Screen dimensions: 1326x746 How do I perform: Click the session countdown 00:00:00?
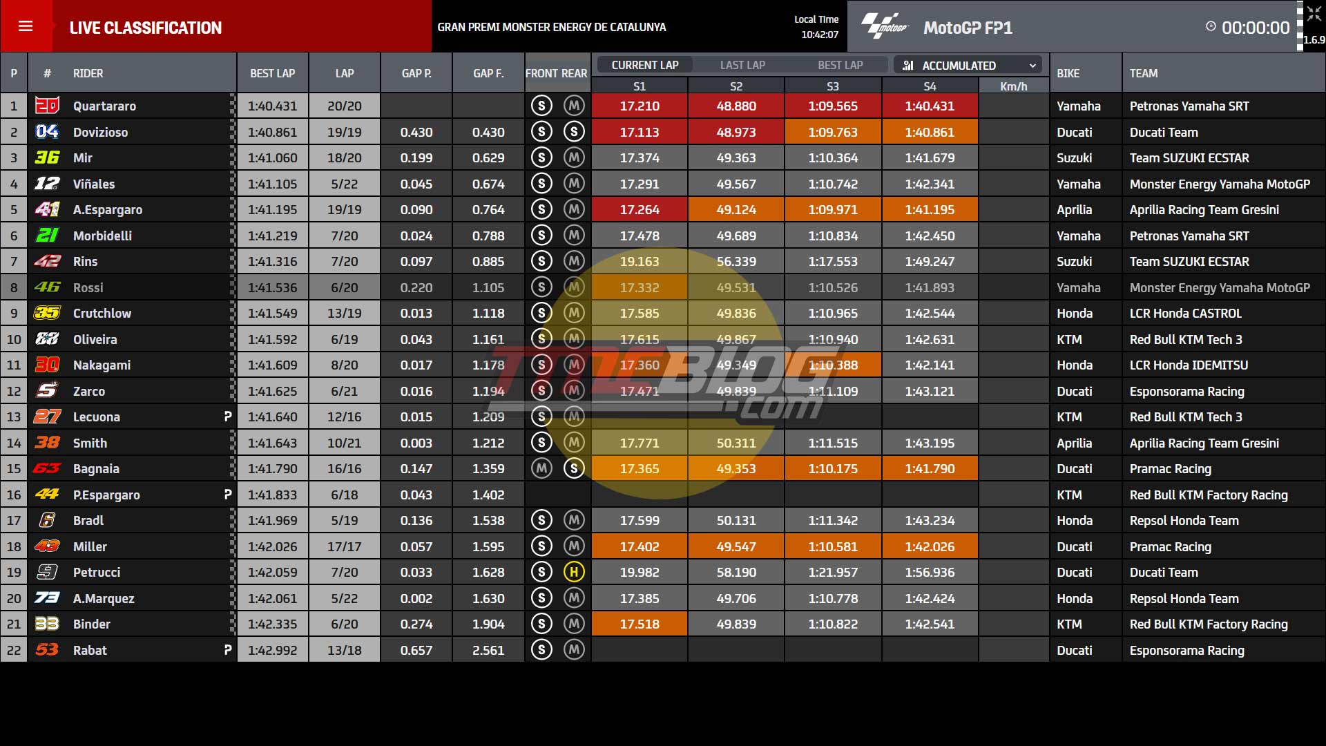point(1256,28)
